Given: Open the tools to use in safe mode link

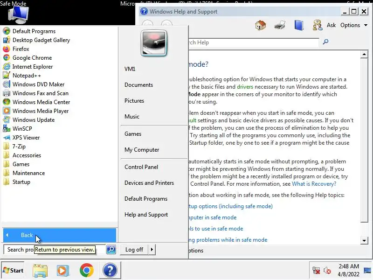Looking at the screenshot, I should click(216, 229).
